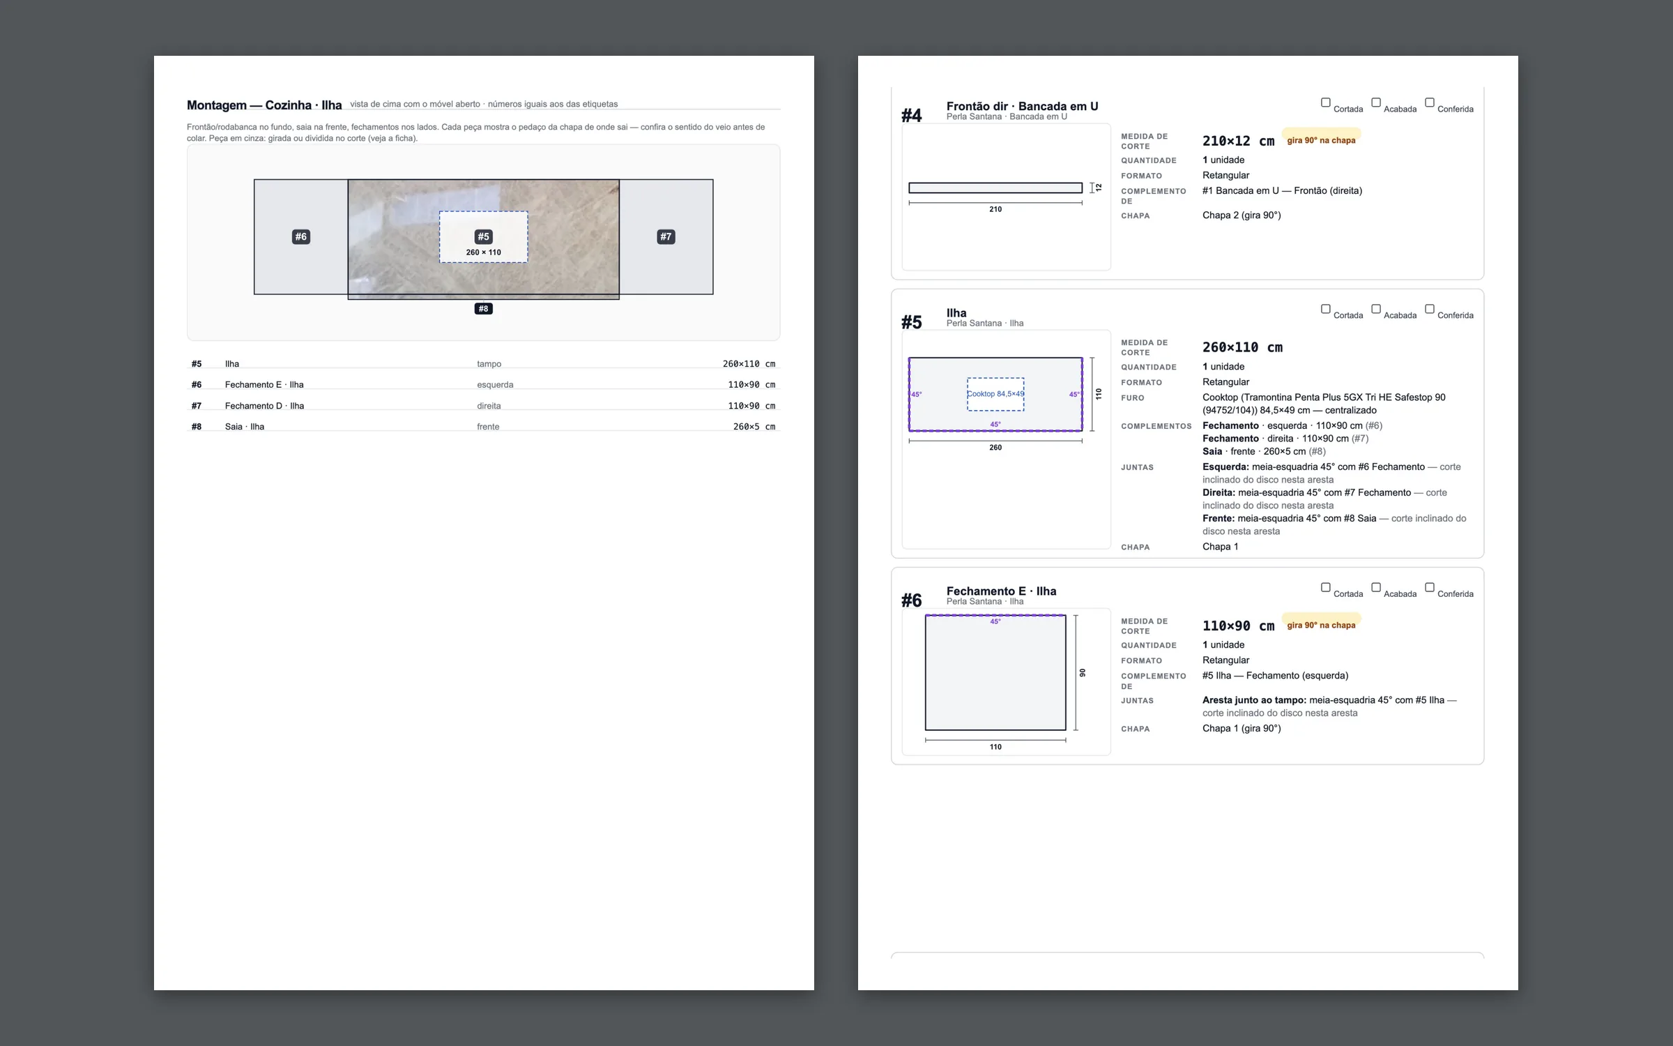This screenshot has height=1046, width=1673.
Task: Click the 260×5 cm value in the parts list
Action: point(754,427)
